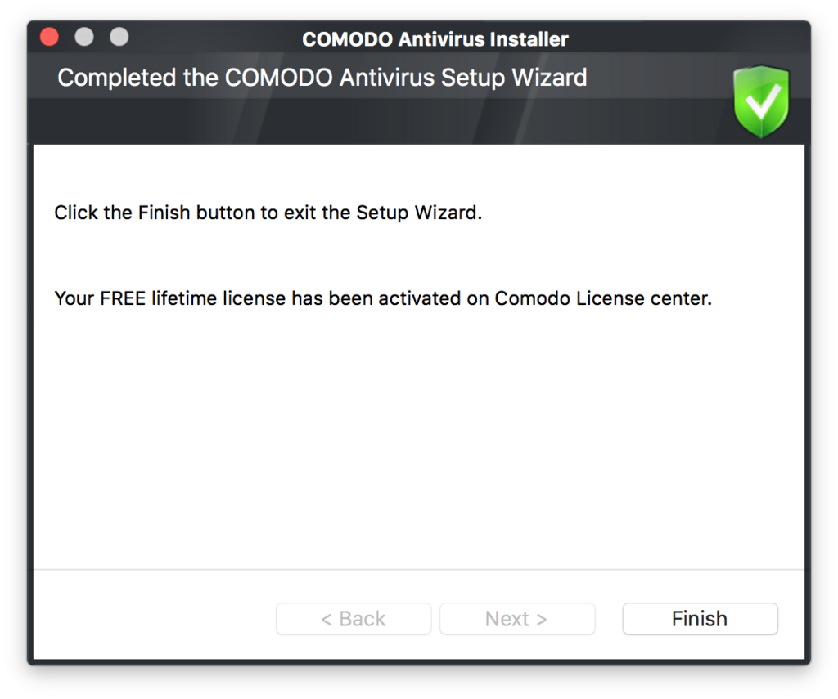Click the green shield checkmark icon
This screenshot has height=699, width=838.
[761, 101]
